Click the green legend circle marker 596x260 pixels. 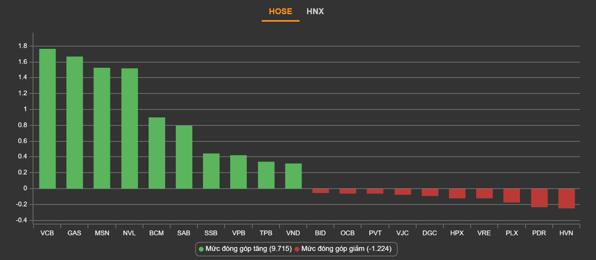tap(201, 249)
